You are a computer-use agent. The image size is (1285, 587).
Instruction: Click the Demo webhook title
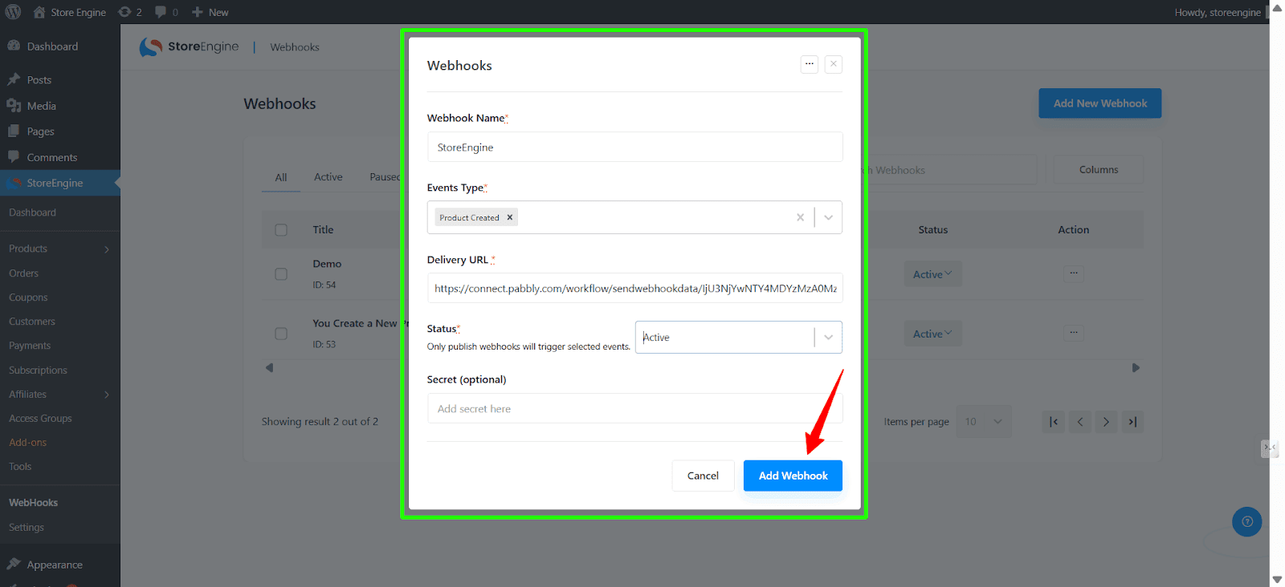(327, 264)
